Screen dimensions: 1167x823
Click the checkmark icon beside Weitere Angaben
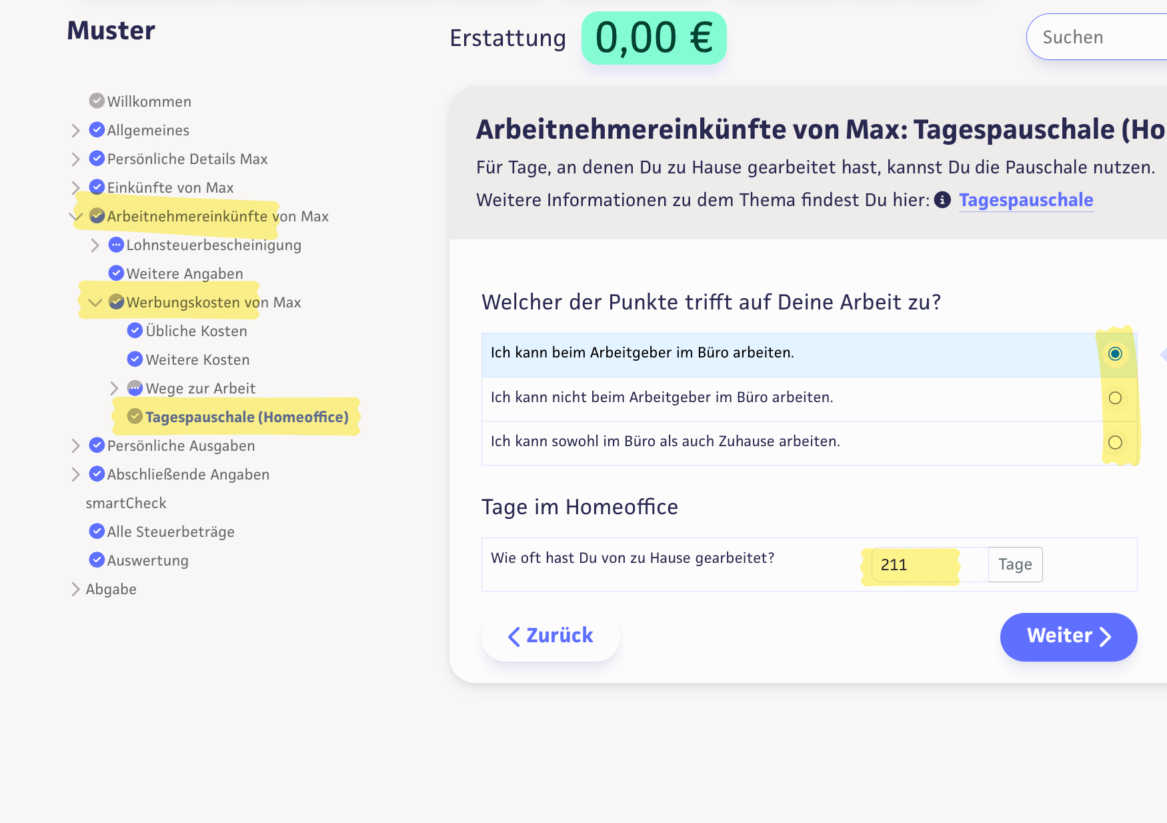click(x=116, y=273)
